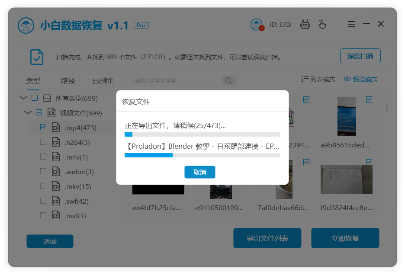Select the .swf(42) tree row label

(x=77, y=201)
